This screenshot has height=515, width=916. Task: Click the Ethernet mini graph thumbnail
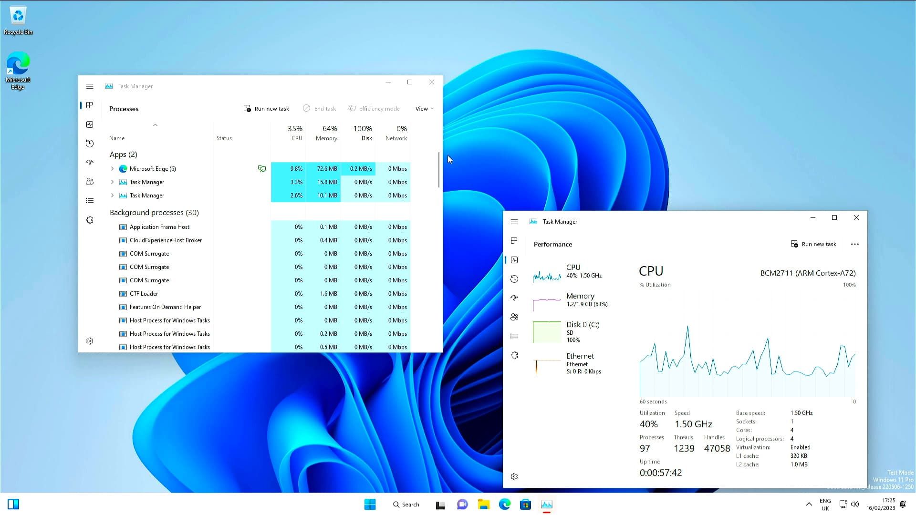547,366
